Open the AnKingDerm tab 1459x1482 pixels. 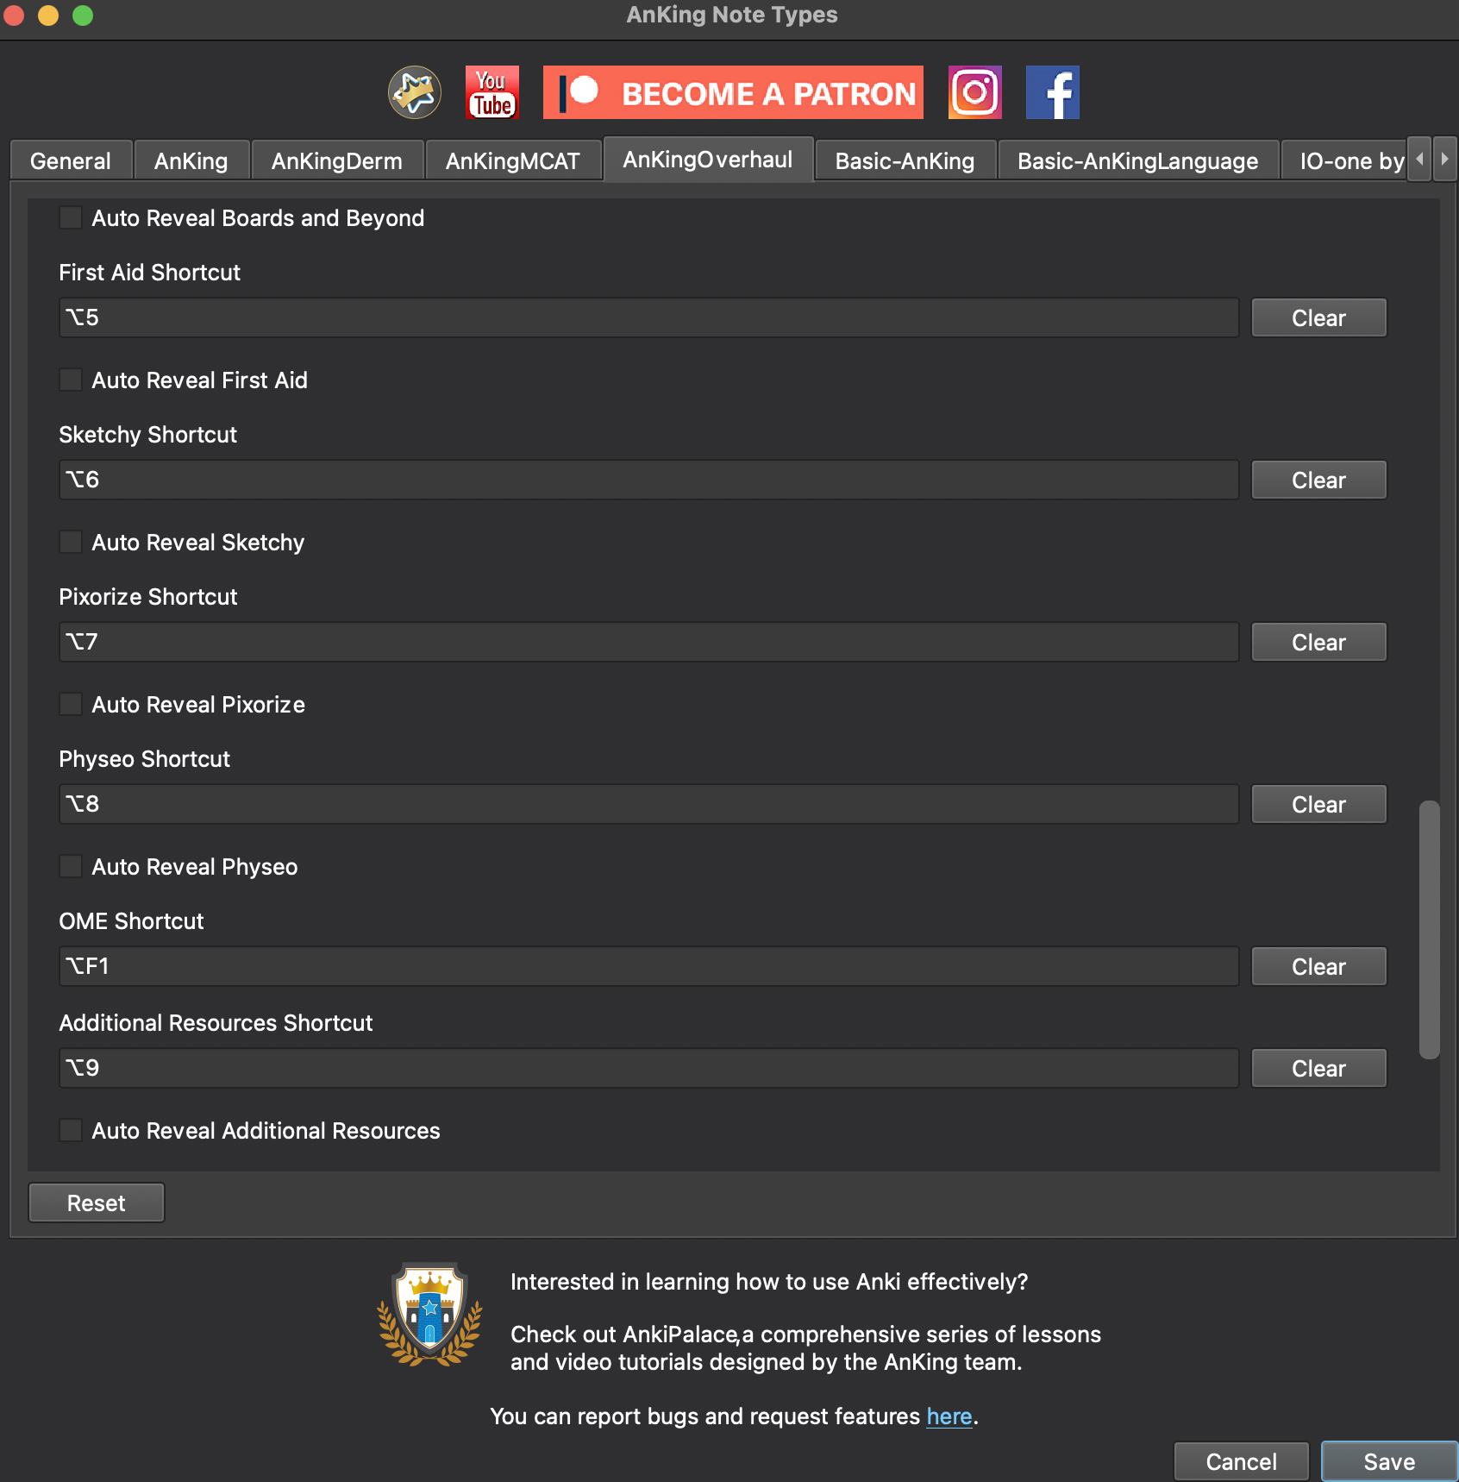coord(337,160)
